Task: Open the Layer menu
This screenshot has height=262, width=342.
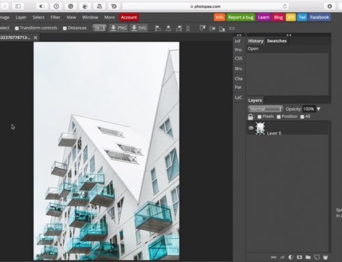Action: (x=21, y=17)
